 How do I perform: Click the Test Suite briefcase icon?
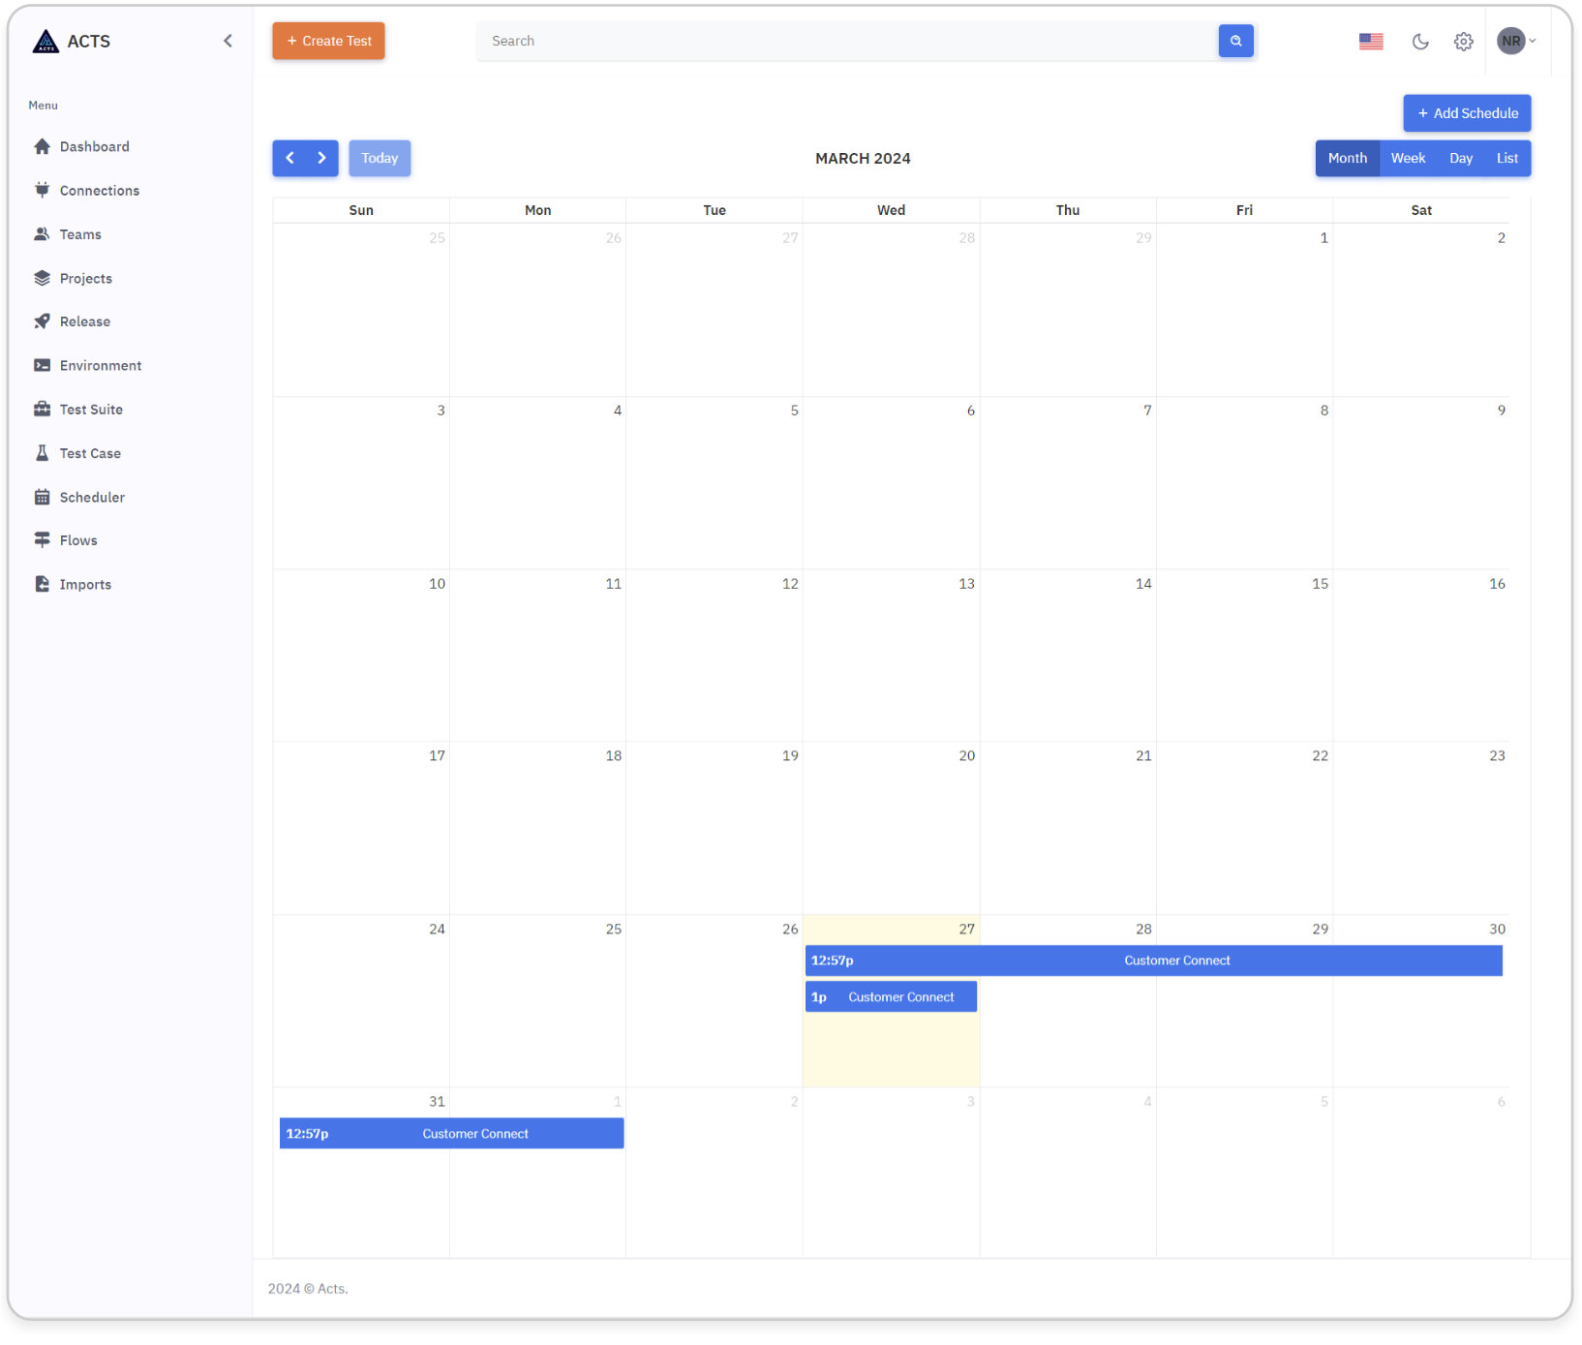[42, 410]
